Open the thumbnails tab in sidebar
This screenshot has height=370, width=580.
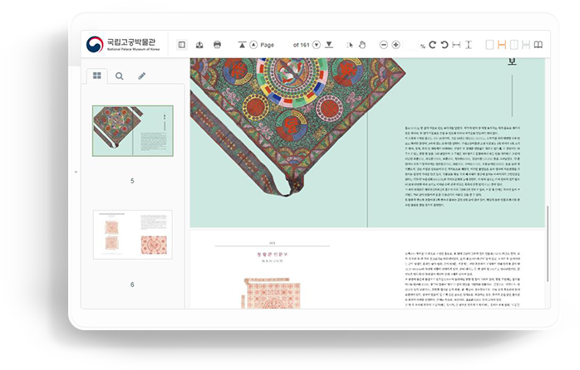tap(97, 75)
